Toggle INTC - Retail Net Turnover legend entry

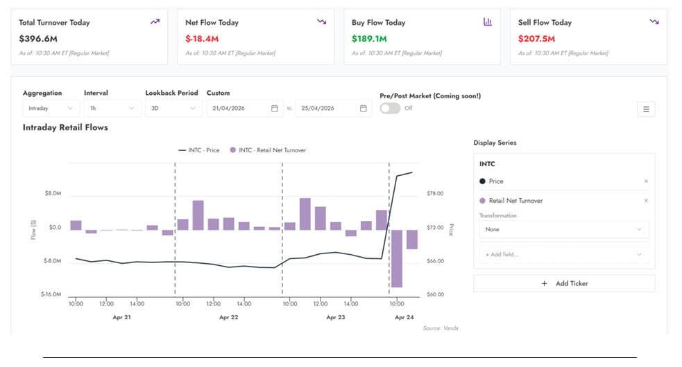point(268,150)
